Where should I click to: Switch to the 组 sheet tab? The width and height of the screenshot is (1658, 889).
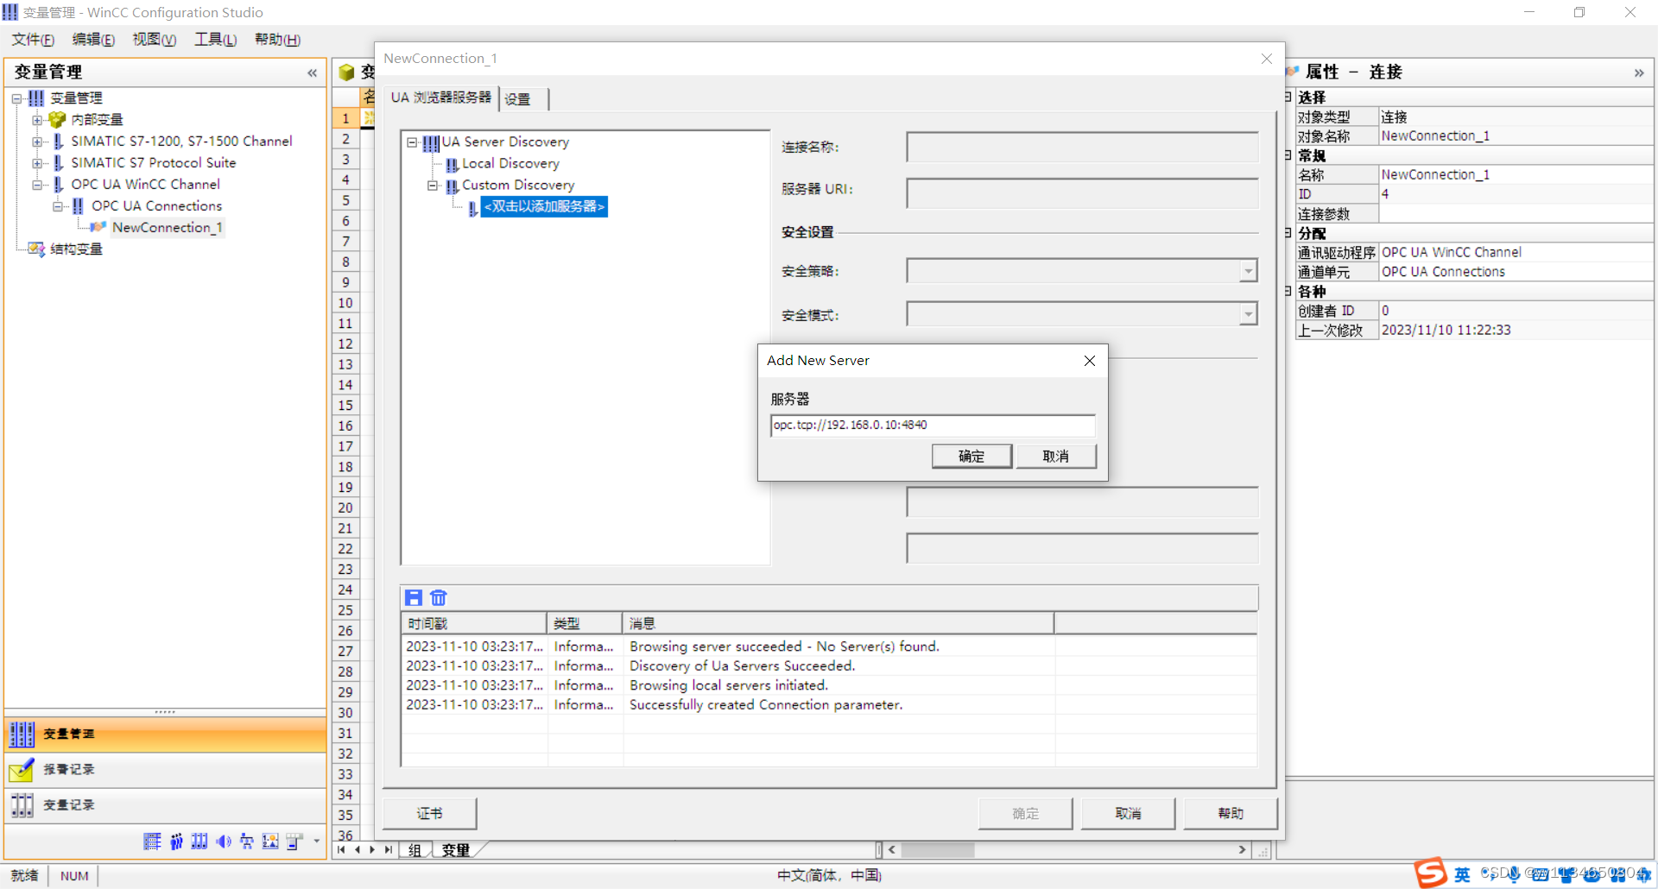[x=414, y=850]
